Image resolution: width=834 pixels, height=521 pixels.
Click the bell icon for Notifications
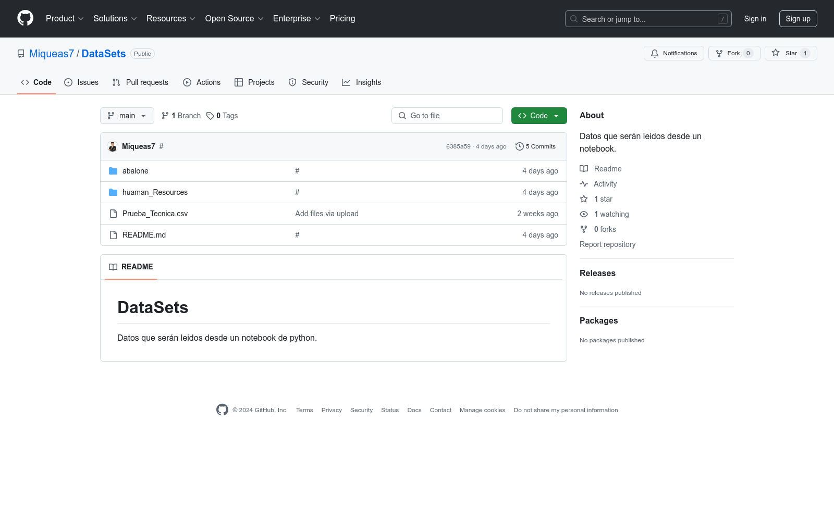point(655,53)
